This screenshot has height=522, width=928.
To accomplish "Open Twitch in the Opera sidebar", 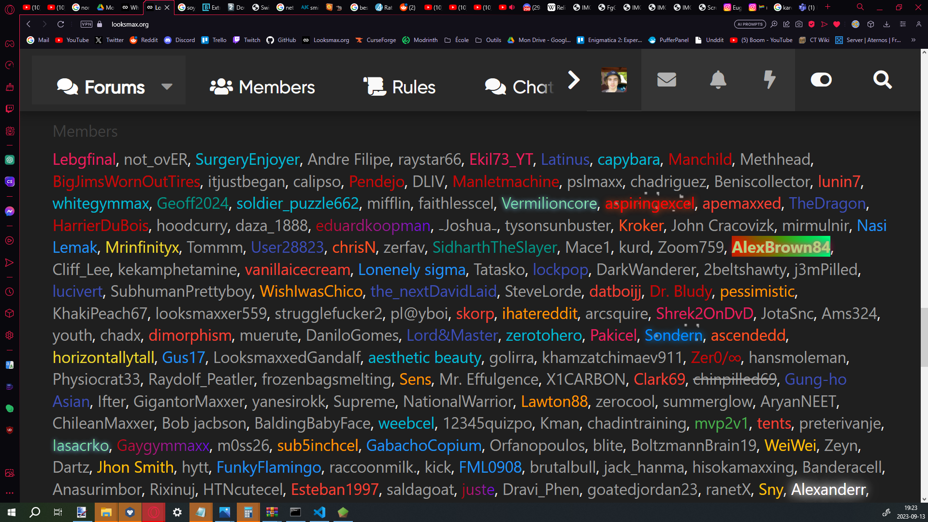I will tap(10, 109).
